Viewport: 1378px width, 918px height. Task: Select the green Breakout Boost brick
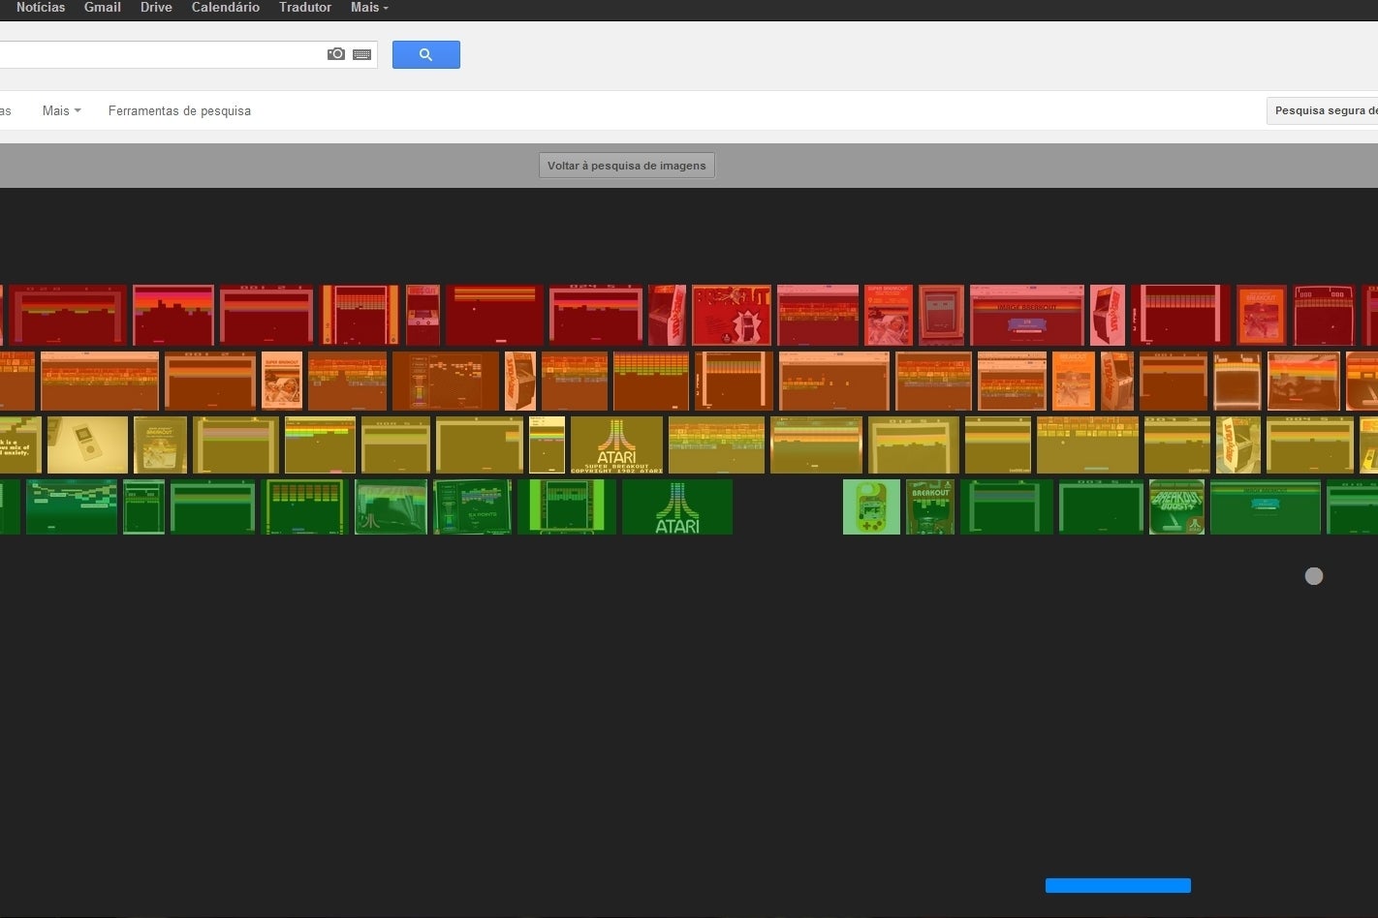coord(1176,506)
